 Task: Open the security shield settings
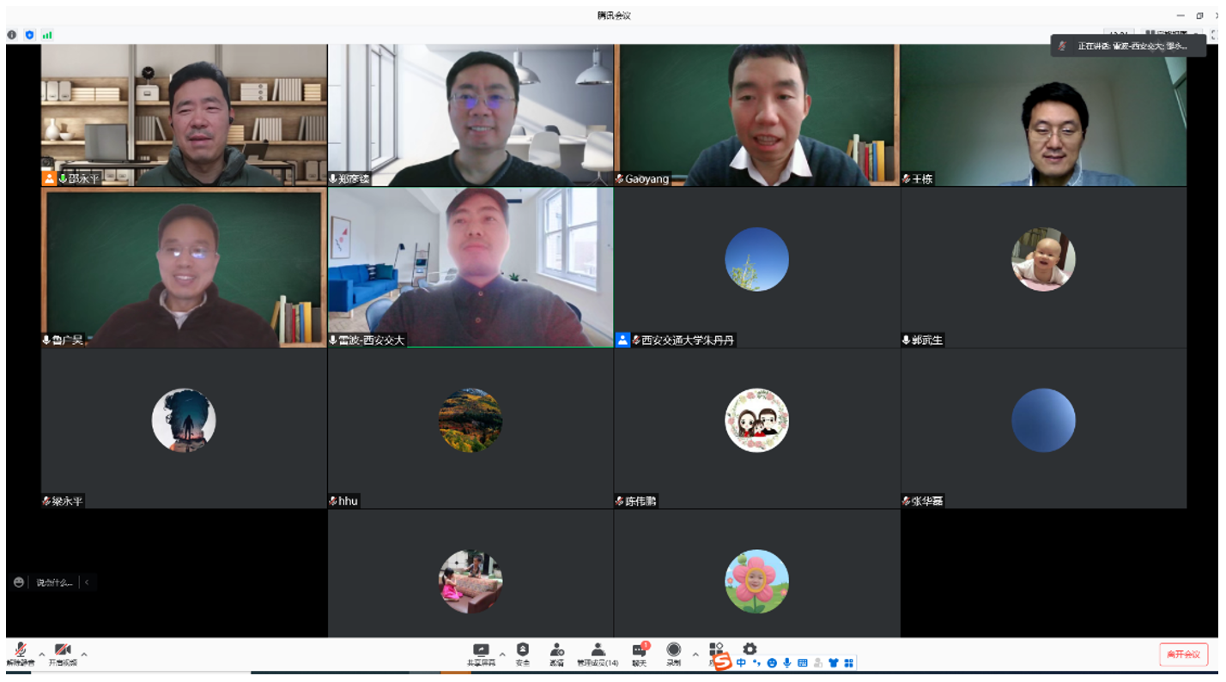[522, 651]
